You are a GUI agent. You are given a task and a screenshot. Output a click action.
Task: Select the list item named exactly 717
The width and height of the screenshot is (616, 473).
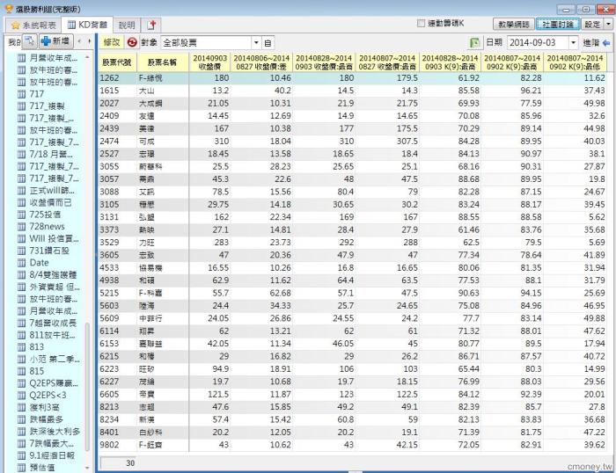point(37,94)
